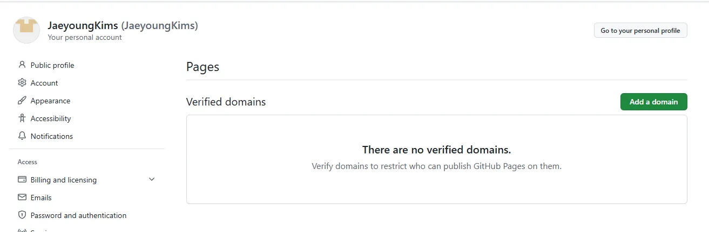Click the paintbrush icon for Appearance
The image size is (709, 232).
click(22, 101)
